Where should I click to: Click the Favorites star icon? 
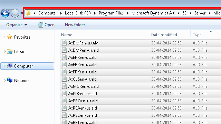point(10,37)
